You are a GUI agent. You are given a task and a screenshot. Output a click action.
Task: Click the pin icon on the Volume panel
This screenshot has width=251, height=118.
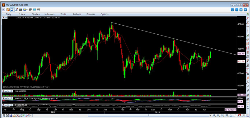point(3,91)
